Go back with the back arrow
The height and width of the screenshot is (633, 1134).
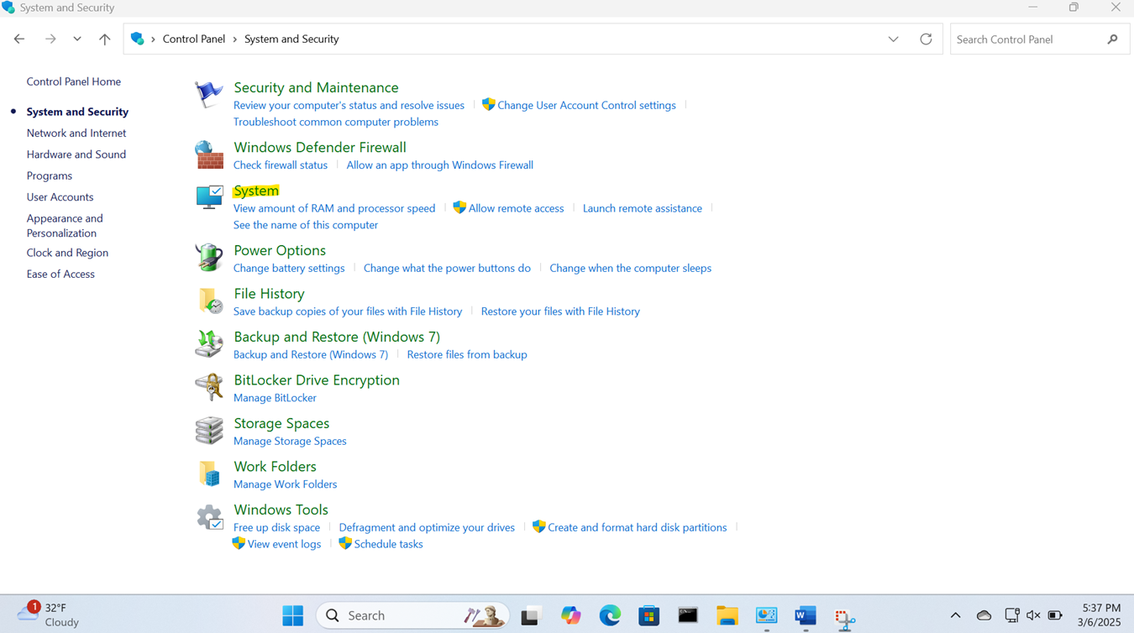tap(19, 39)
